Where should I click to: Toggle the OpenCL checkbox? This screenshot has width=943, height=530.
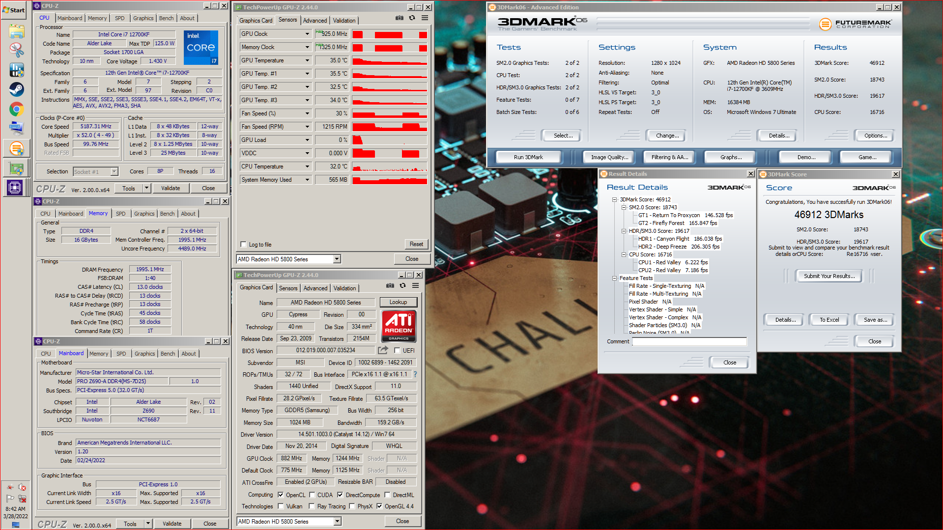tap(281, 495)
